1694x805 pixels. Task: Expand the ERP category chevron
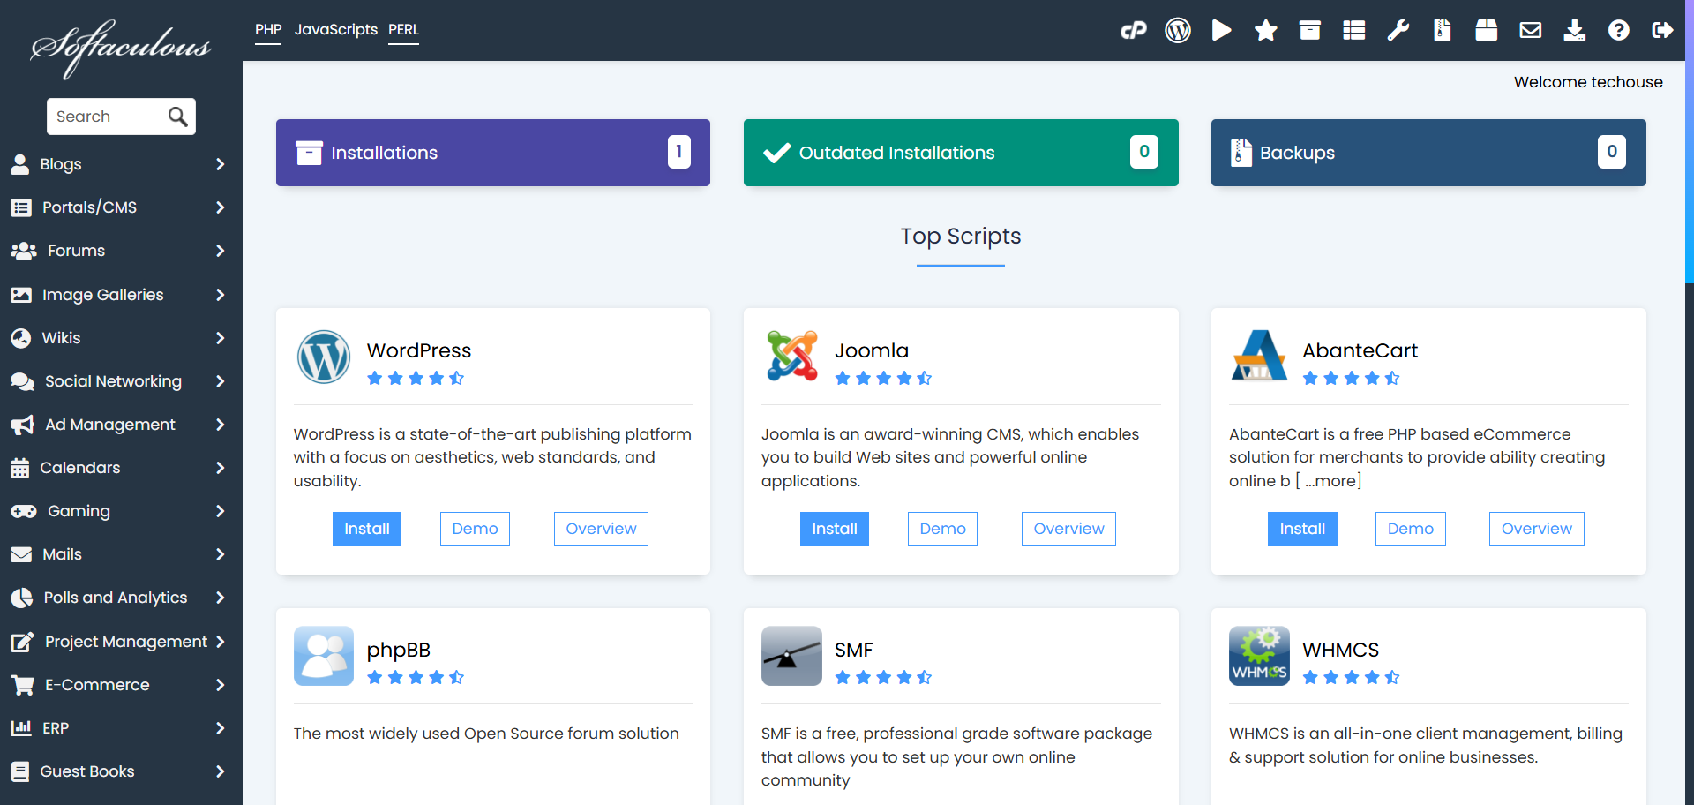click(221, 728)
